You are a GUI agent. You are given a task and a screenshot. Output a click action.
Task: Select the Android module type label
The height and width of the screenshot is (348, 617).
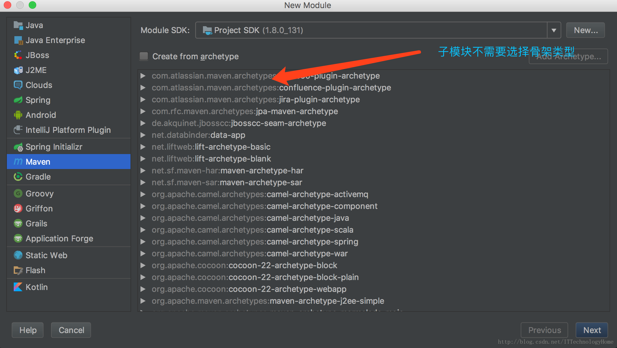point(41,115)
